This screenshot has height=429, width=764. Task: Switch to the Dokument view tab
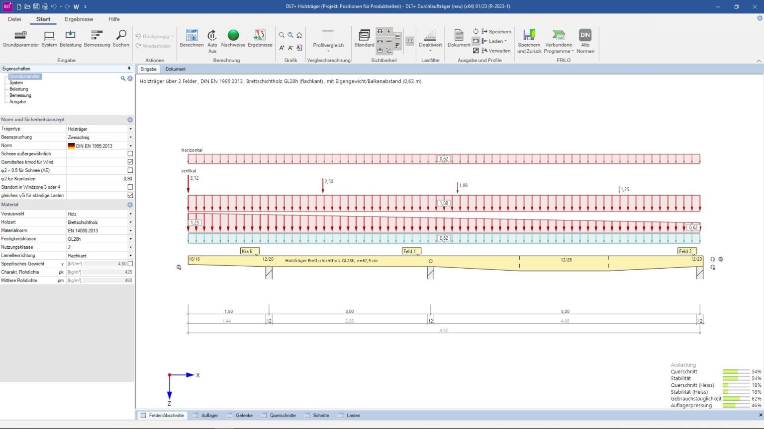pyautogui.click(x=175, y=69)
